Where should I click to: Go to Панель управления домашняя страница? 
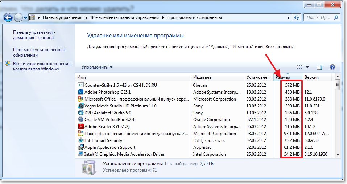(33, 35)
